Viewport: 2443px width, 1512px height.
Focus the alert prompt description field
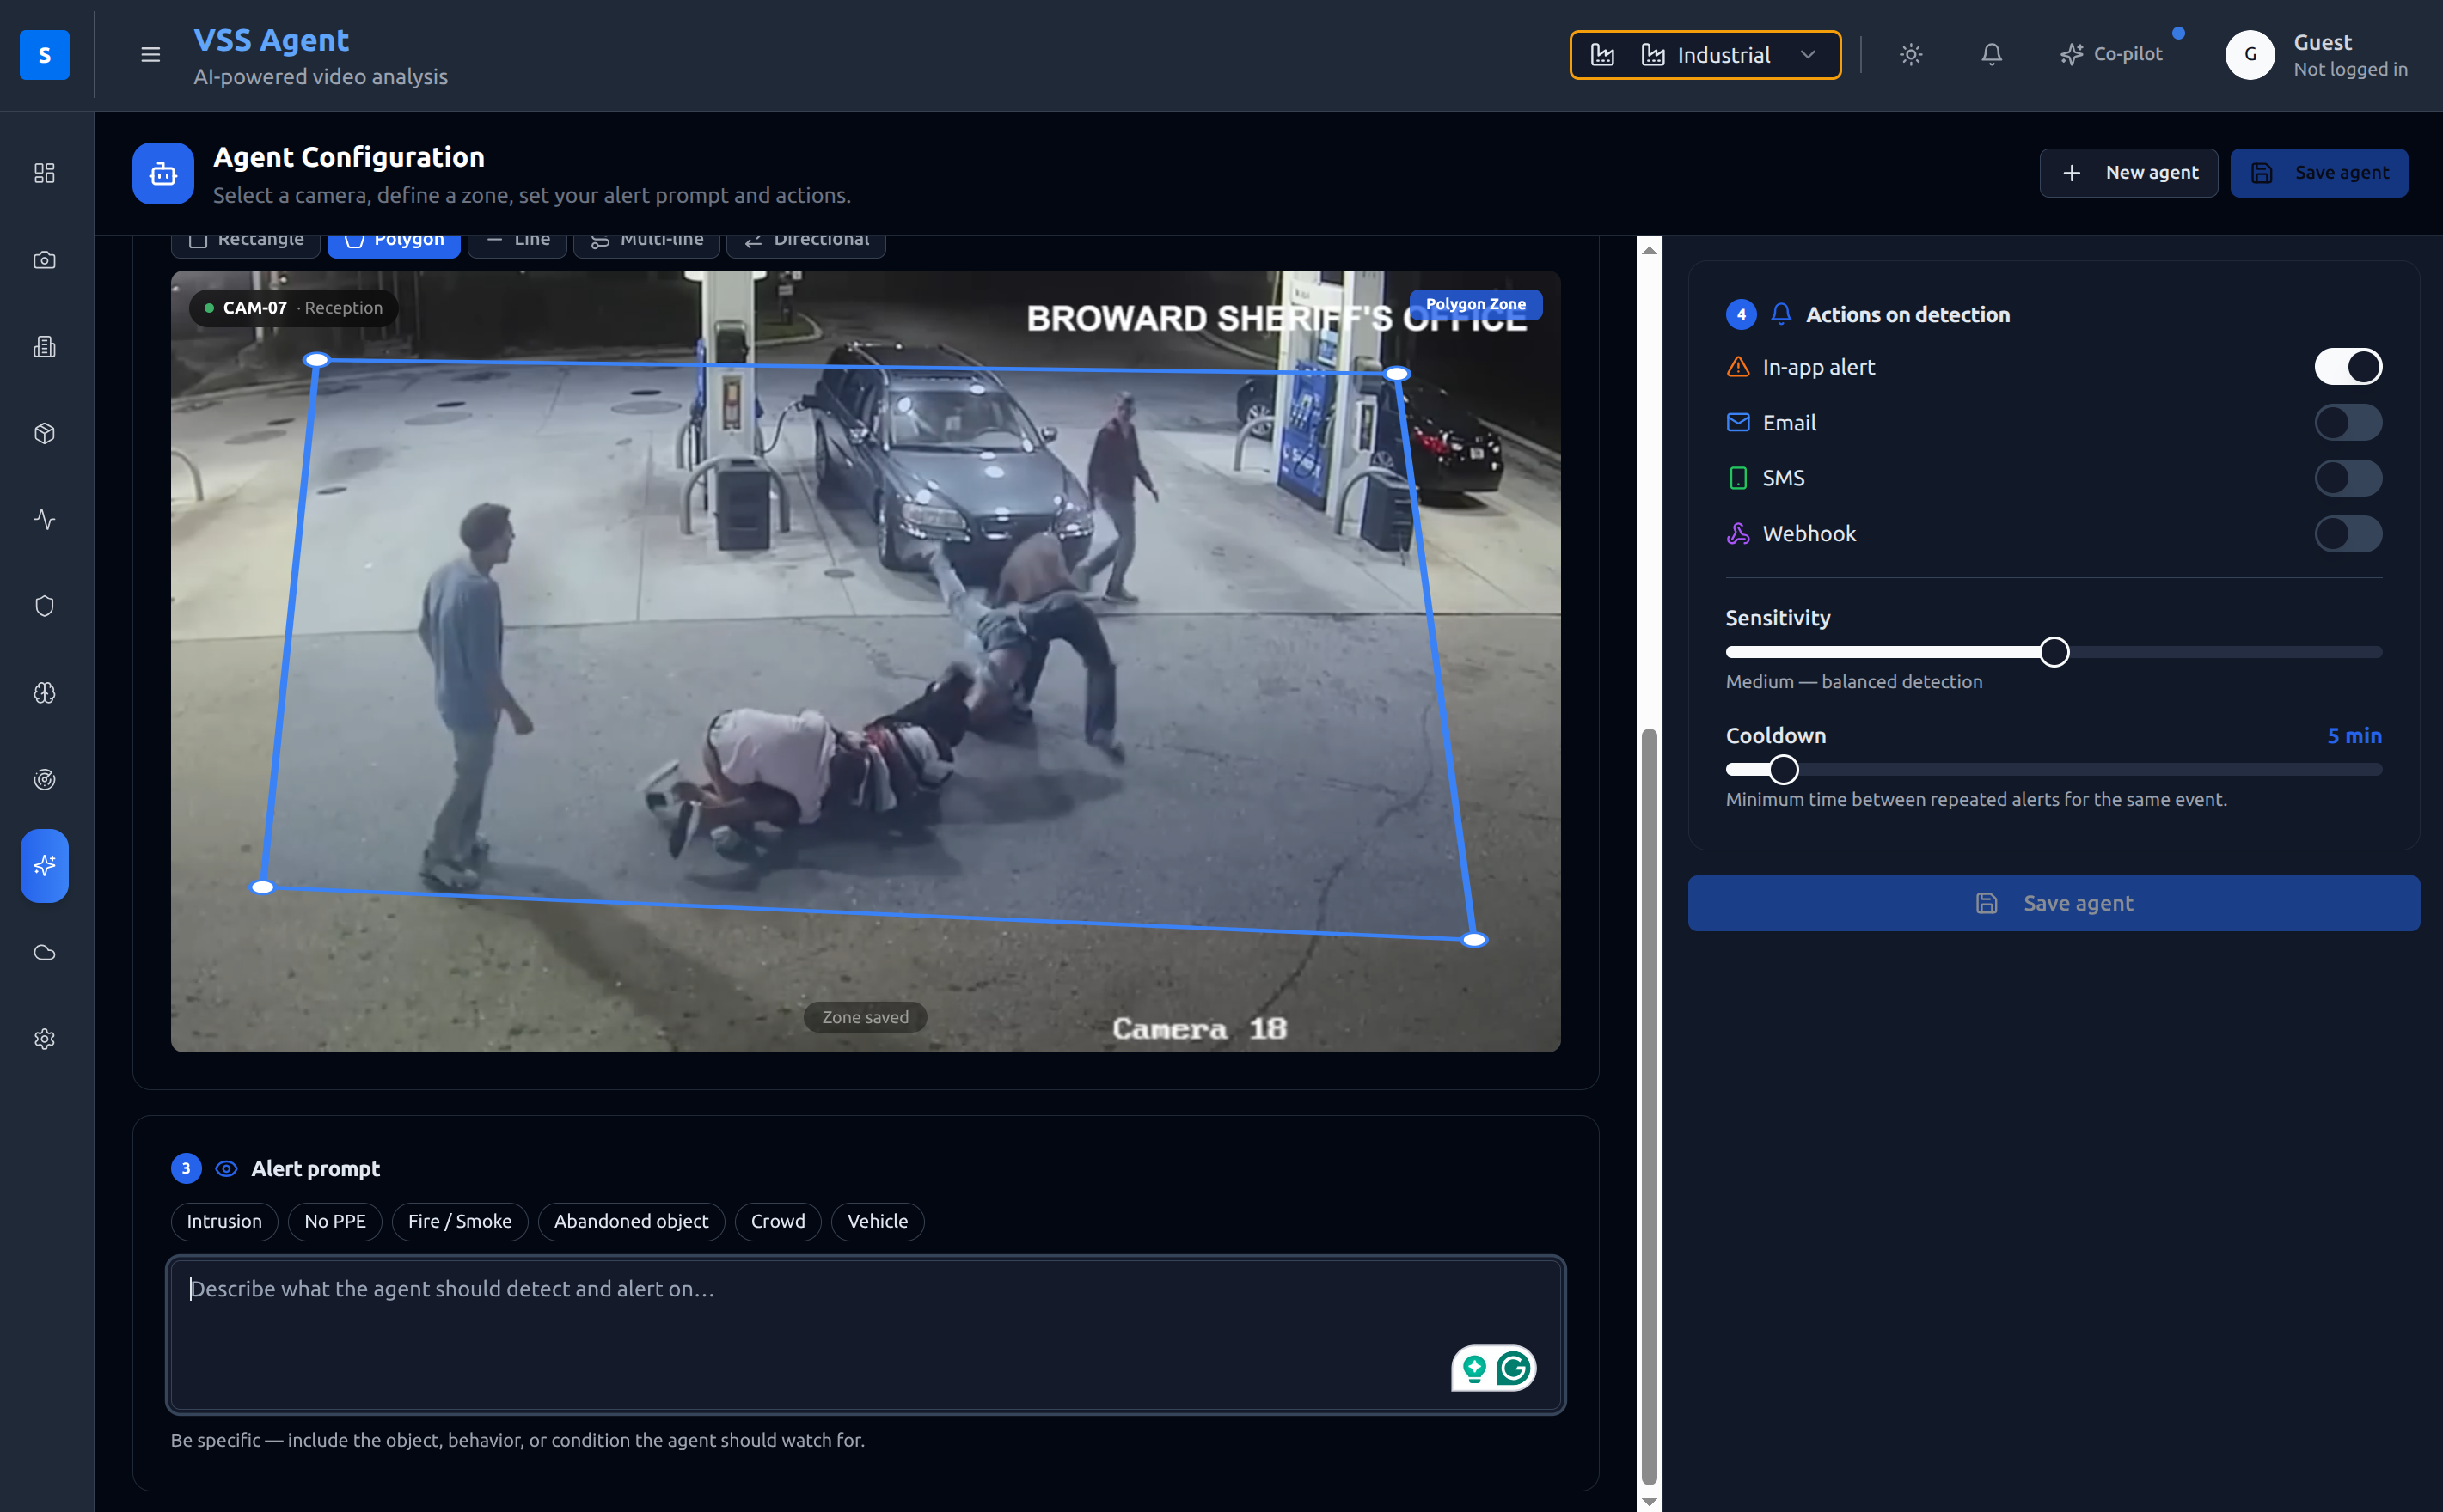pyautogui.click(x=866, y=1335)
